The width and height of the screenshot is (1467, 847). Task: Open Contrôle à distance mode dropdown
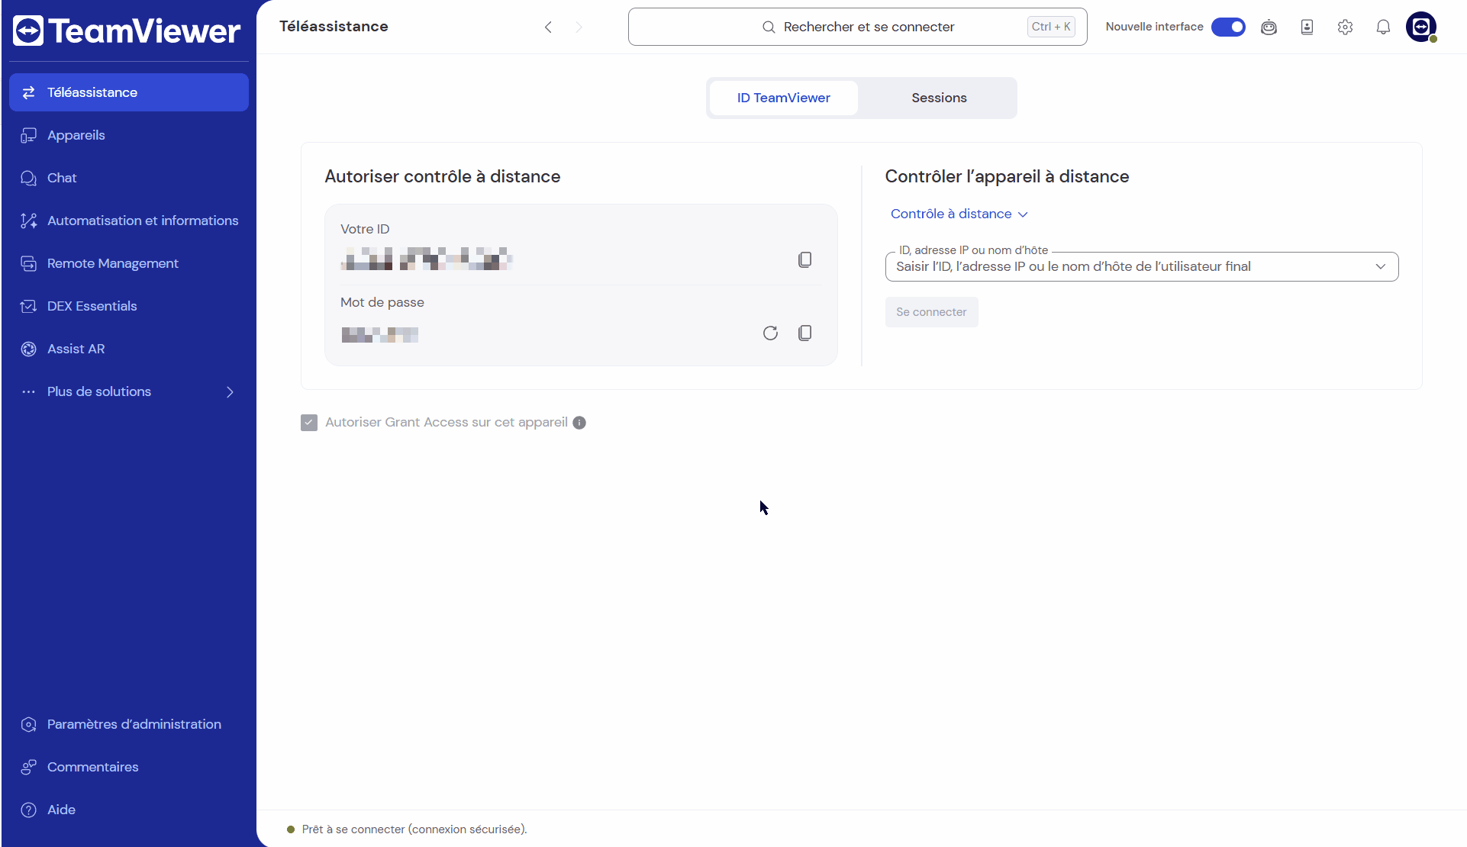click(959, 214)
